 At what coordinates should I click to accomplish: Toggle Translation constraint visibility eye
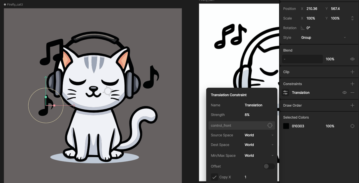click(344, 93)
